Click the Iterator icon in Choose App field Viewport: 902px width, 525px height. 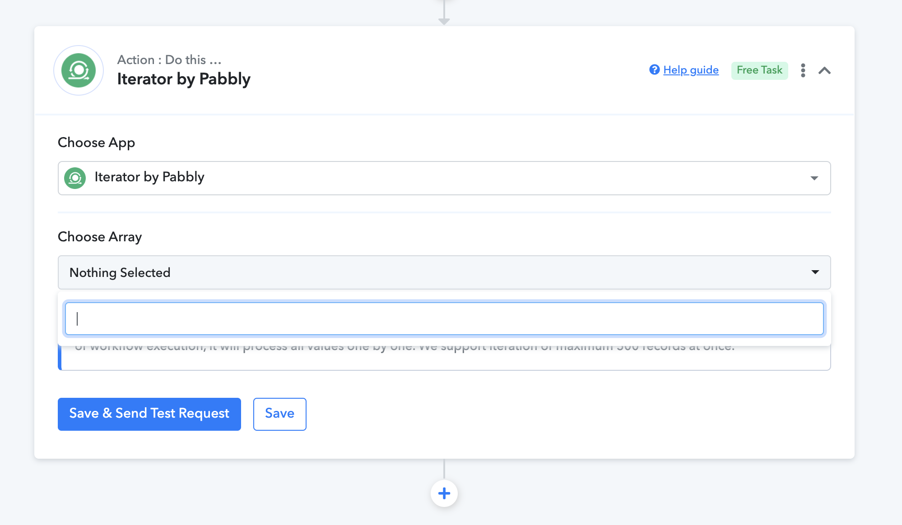(75, 178)
